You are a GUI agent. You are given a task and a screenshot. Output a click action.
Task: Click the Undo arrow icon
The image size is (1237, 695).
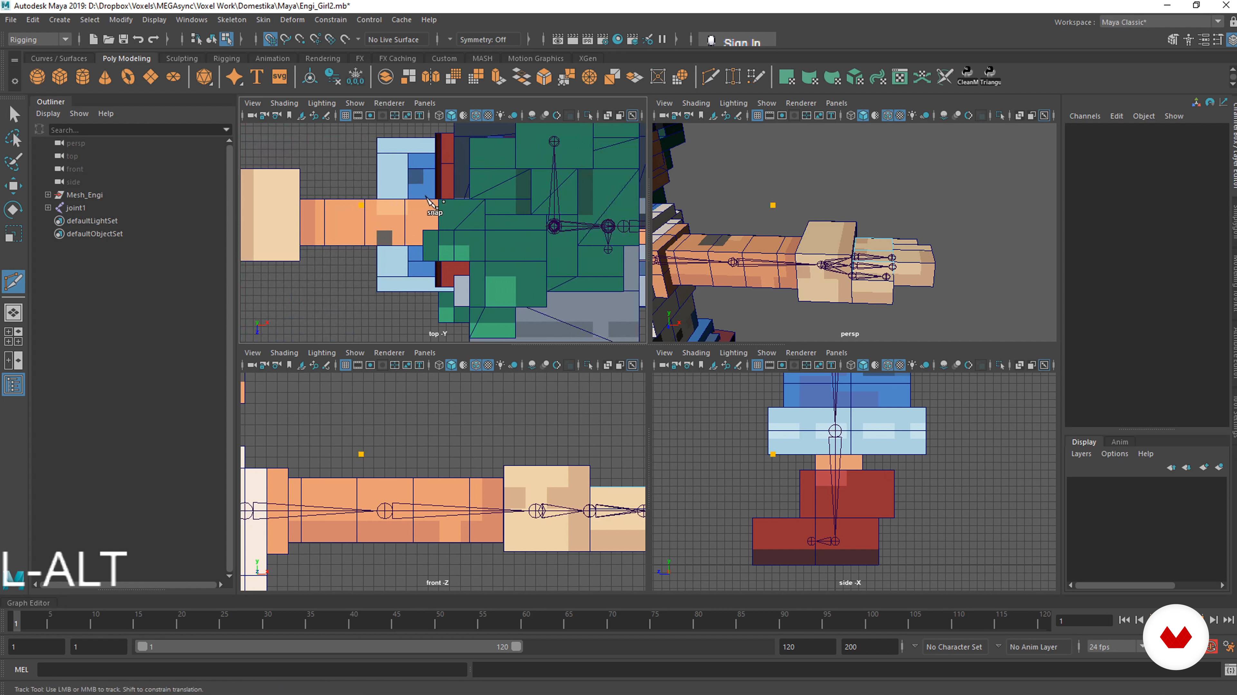138,39
